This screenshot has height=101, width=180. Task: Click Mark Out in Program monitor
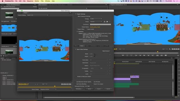point(131,56)
